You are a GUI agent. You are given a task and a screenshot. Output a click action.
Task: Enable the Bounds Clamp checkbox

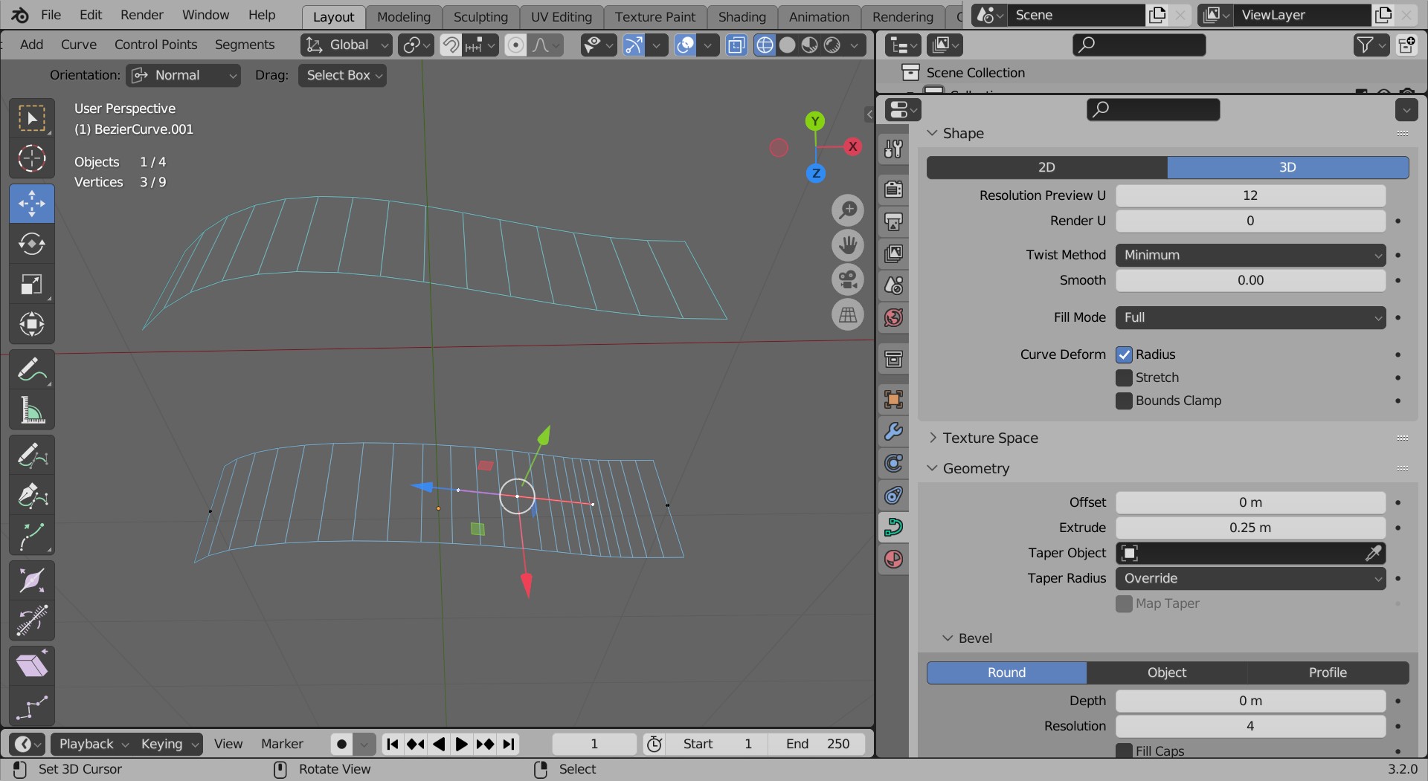tap(1124, 401)
